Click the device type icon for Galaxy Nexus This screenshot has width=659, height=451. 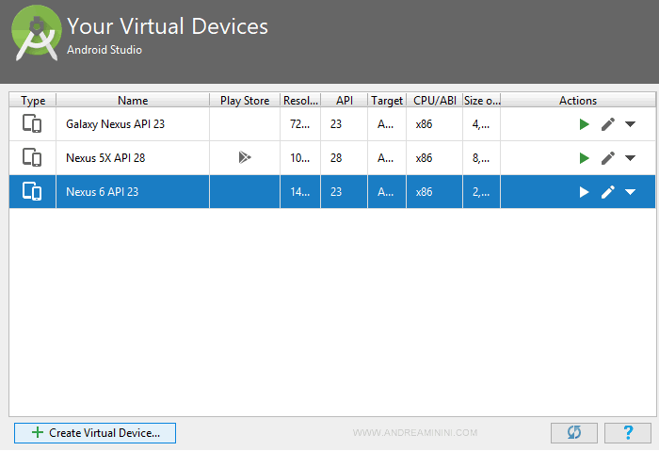[32, 124]
